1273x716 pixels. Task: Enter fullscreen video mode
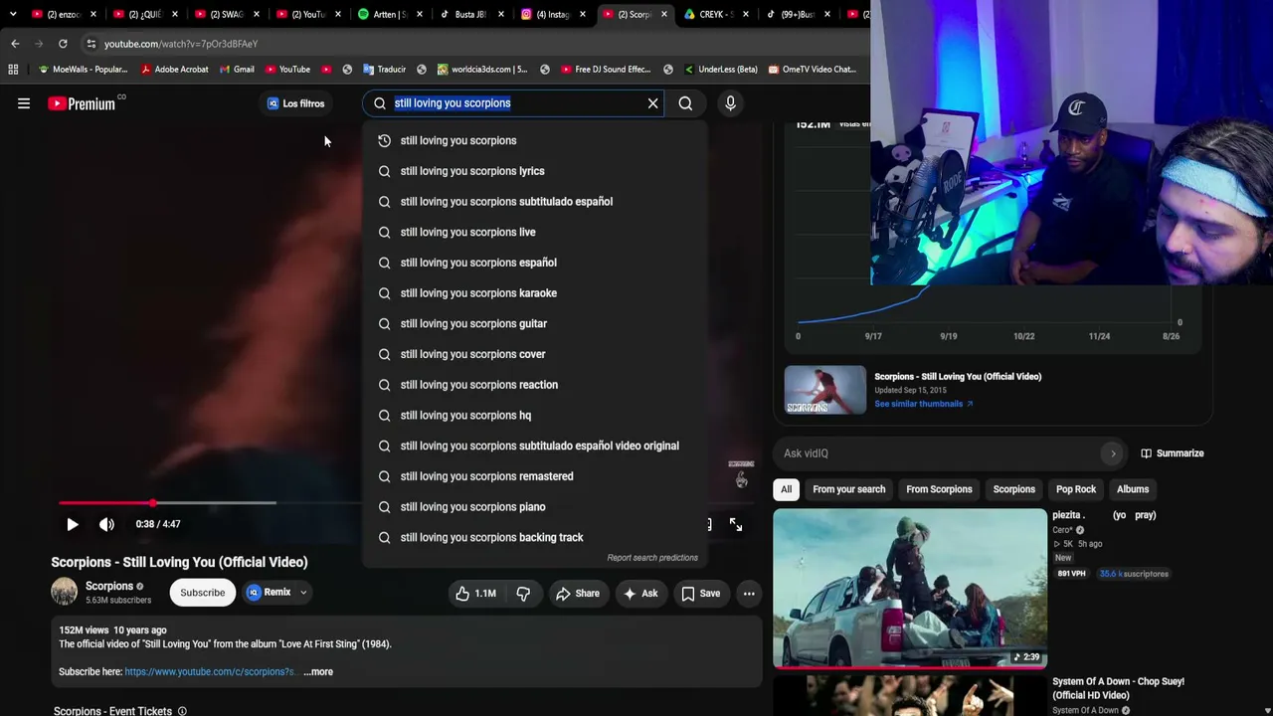pyautogui.click(x=736, y=524)
